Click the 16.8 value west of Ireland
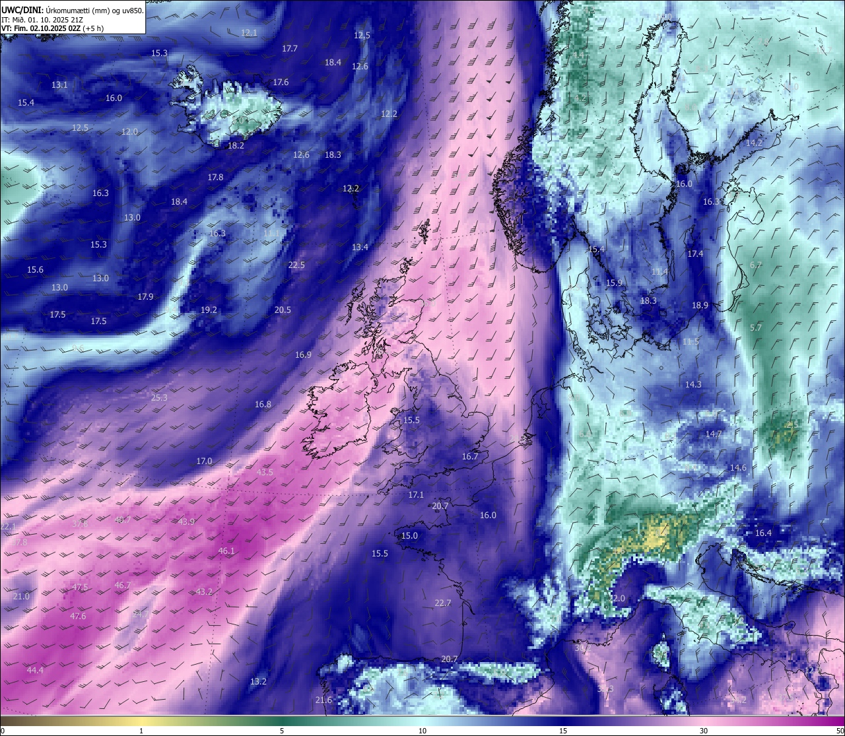 point(263,405)
